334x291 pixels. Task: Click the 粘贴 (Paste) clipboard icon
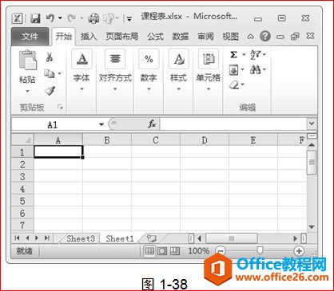point(28,60)
